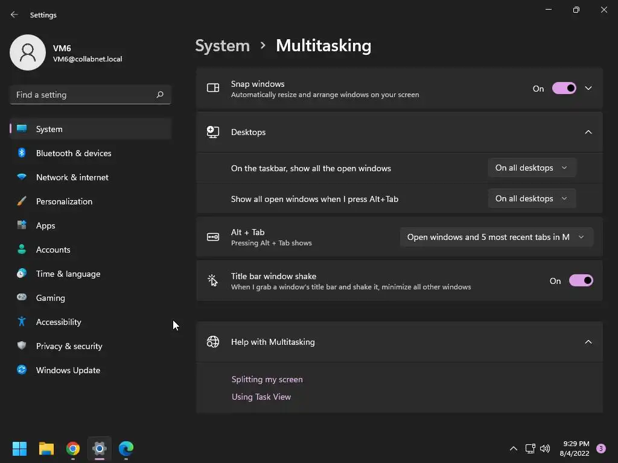The height and width of the screenshot is (463, 618).
Task: Turn off the Snap windows toggle
Action: [564, 89]
